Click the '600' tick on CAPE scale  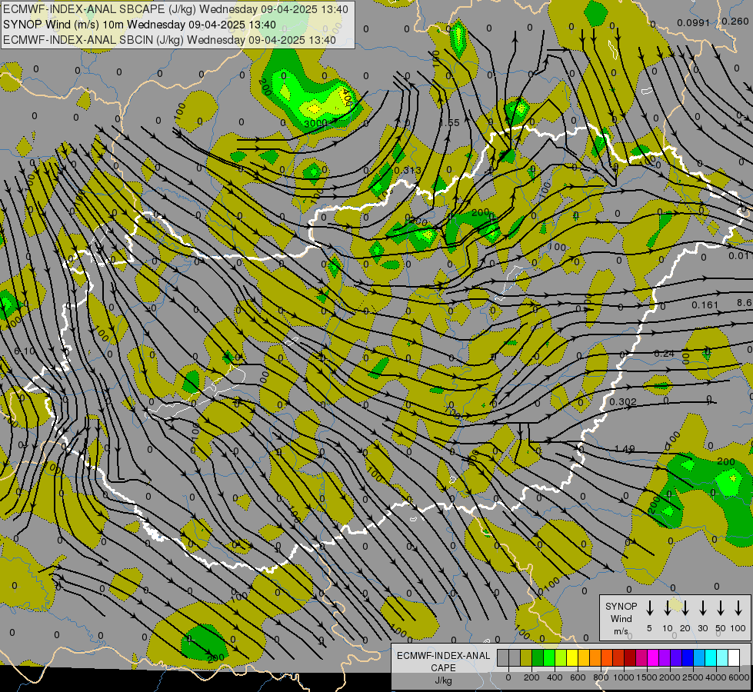[x=578, y=677]
